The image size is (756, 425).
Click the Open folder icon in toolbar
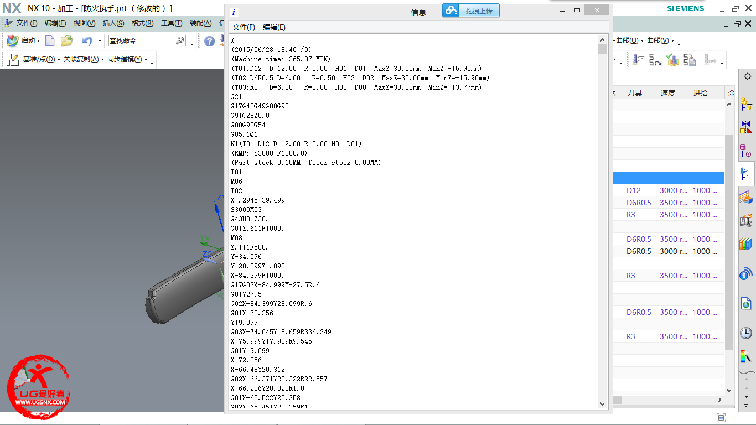point(67,40)
